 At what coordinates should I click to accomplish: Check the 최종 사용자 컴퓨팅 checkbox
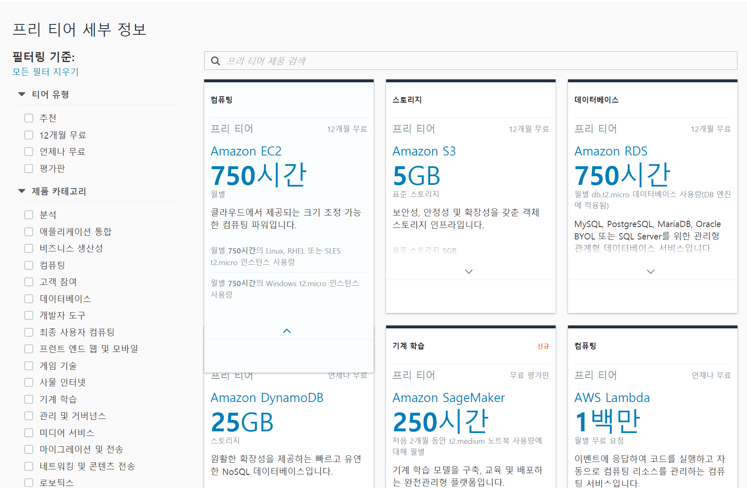point(29,332)
